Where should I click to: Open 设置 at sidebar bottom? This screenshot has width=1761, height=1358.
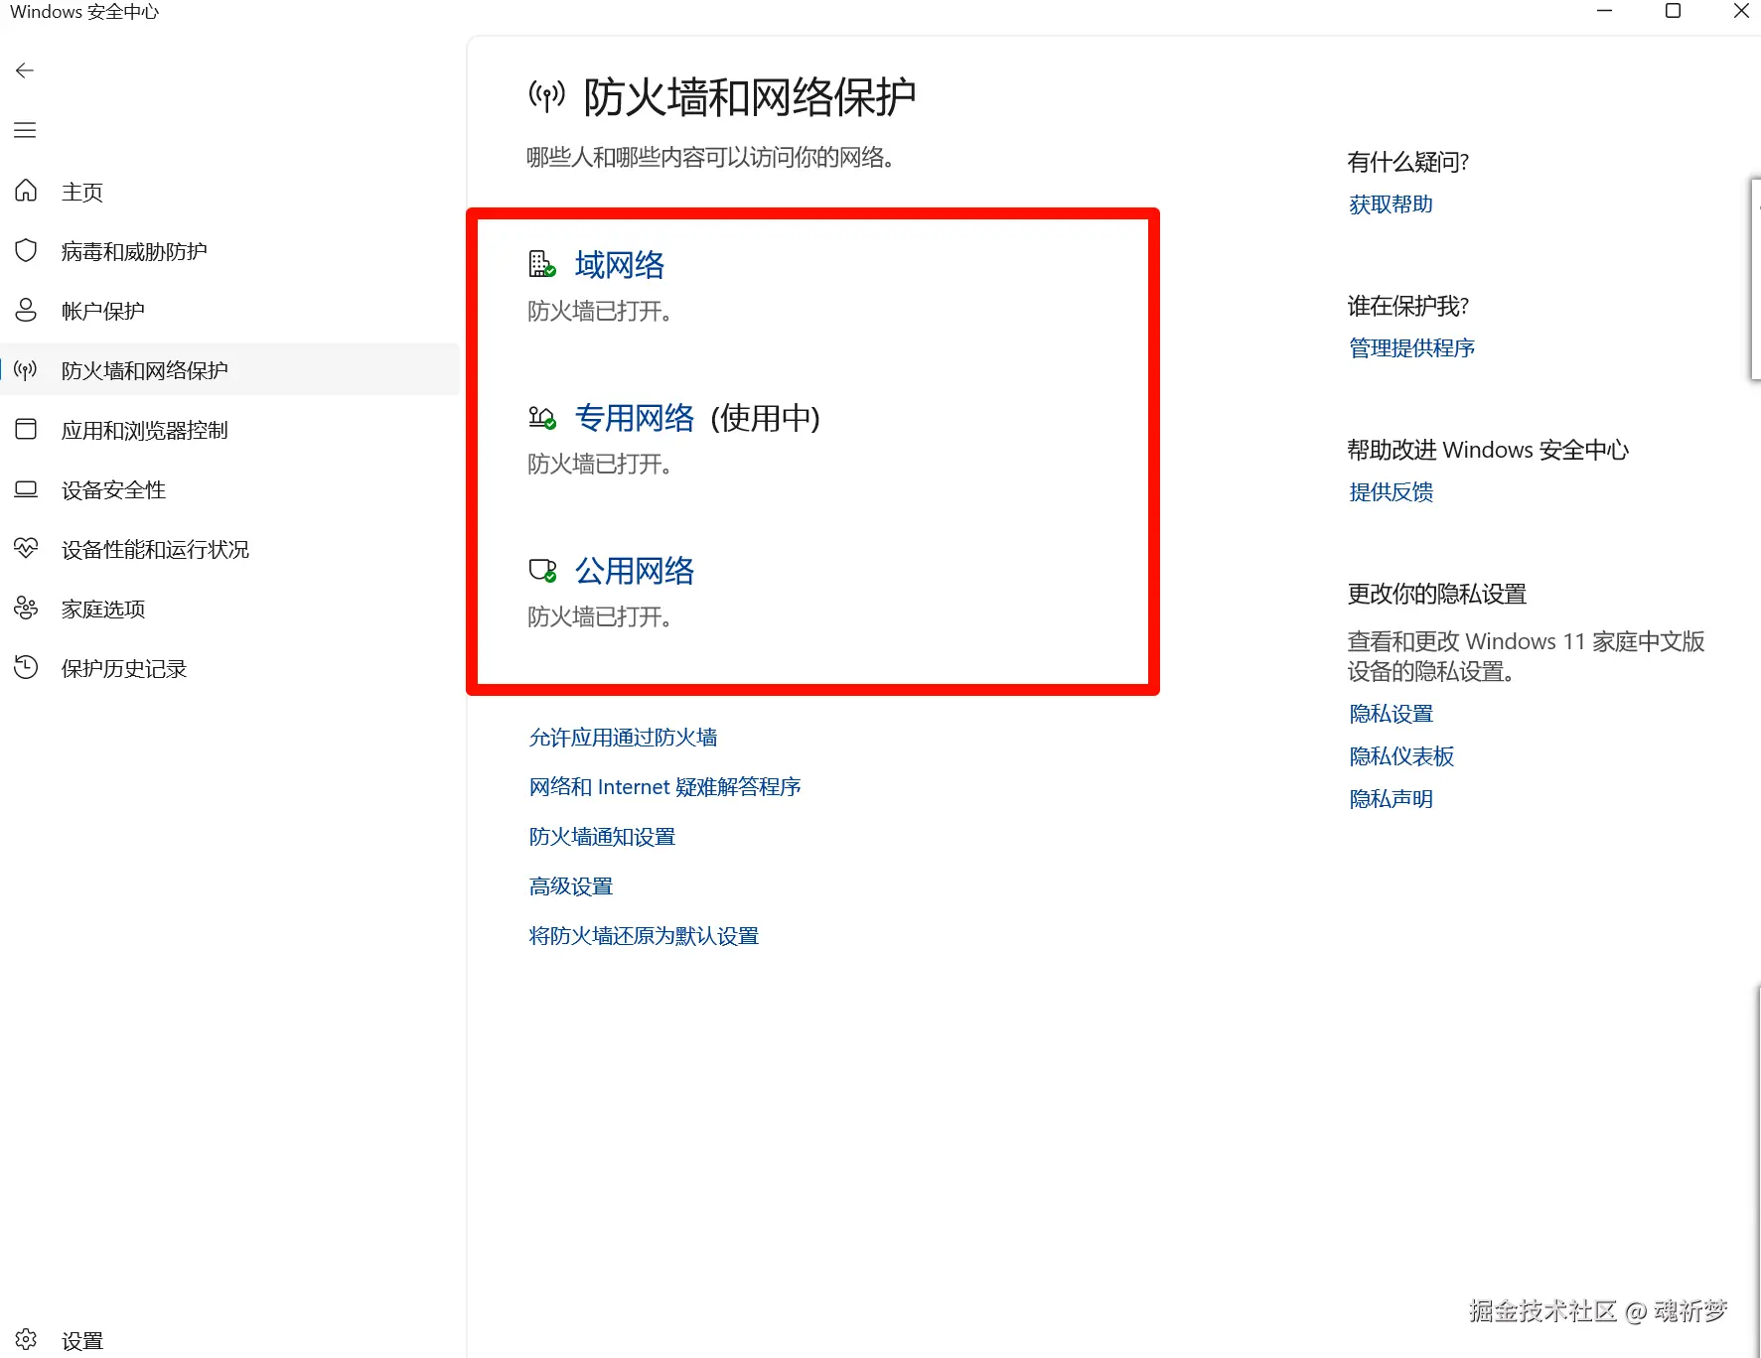82,1341
